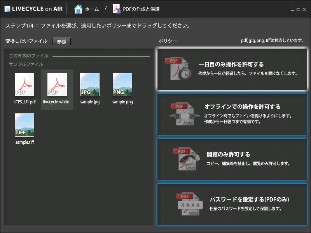
Task: Choose 閲覧のみ許可する policy
Action: click(232, 159)
